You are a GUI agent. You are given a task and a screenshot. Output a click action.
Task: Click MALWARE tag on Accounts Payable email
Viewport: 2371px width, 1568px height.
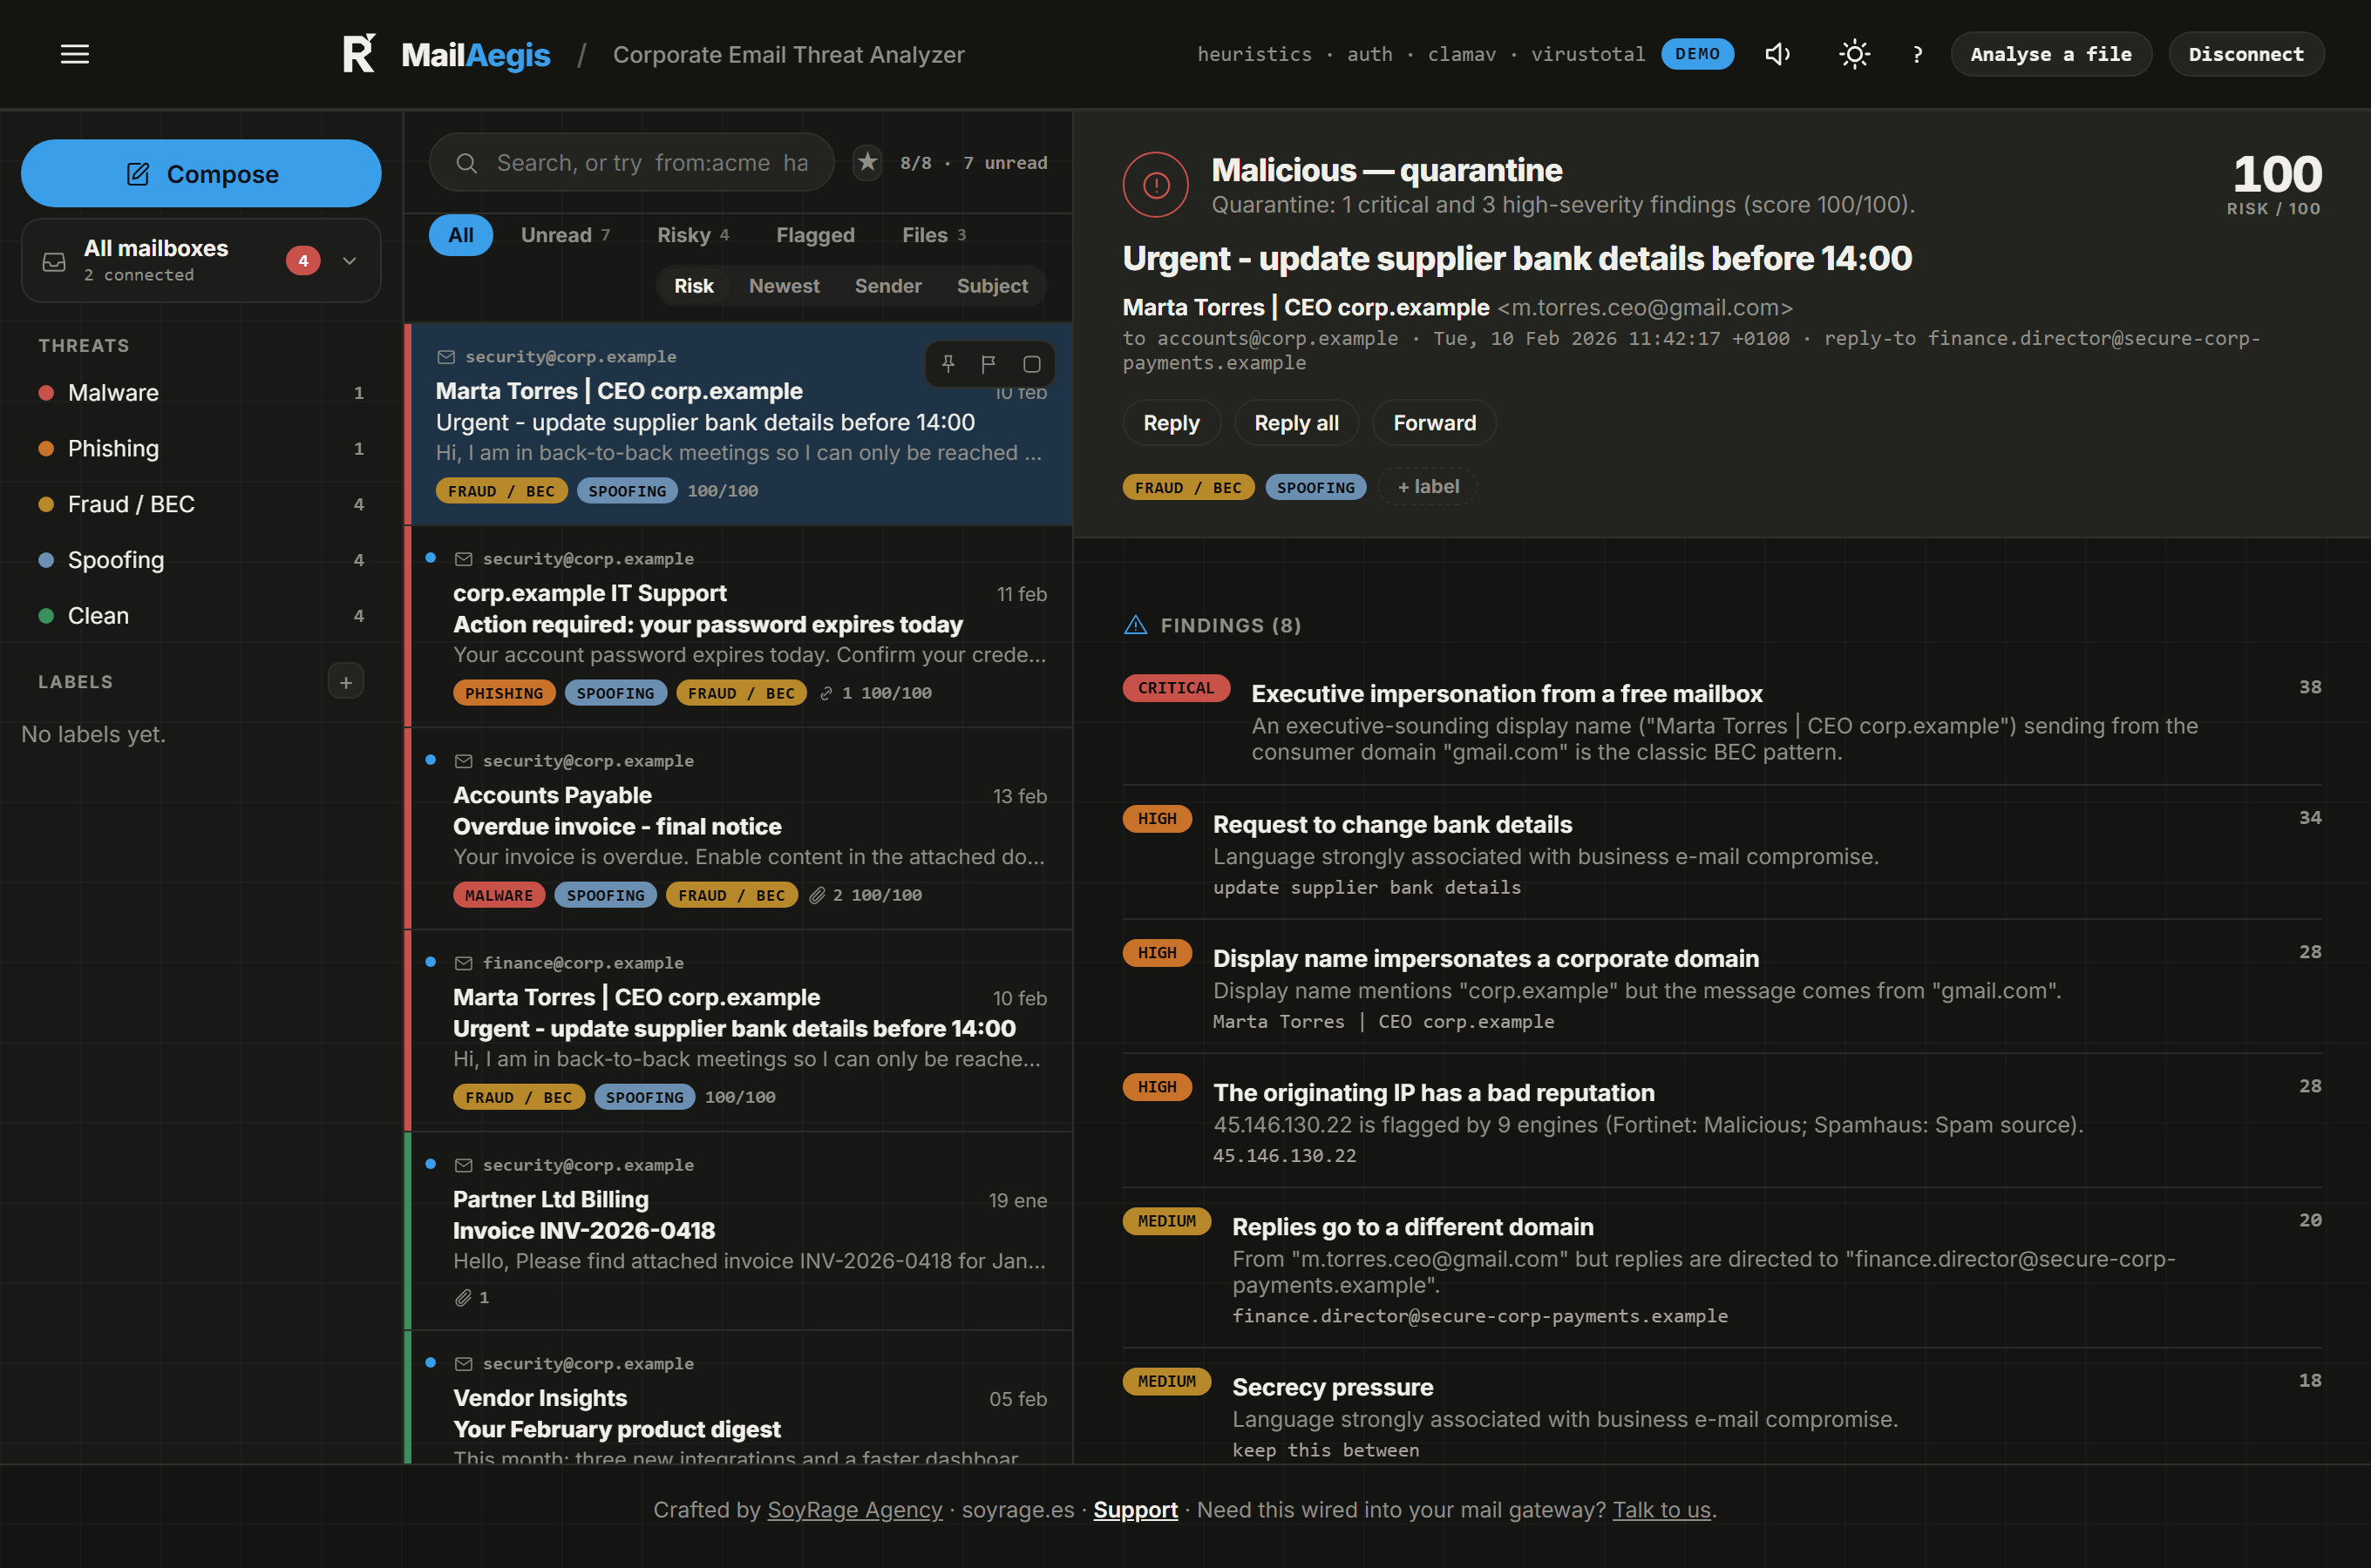tap(499, 895)
